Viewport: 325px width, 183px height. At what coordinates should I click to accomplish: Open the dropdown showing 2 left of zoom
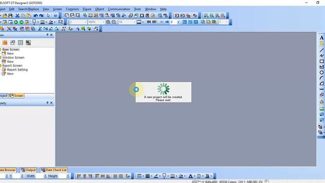[85, 22]
